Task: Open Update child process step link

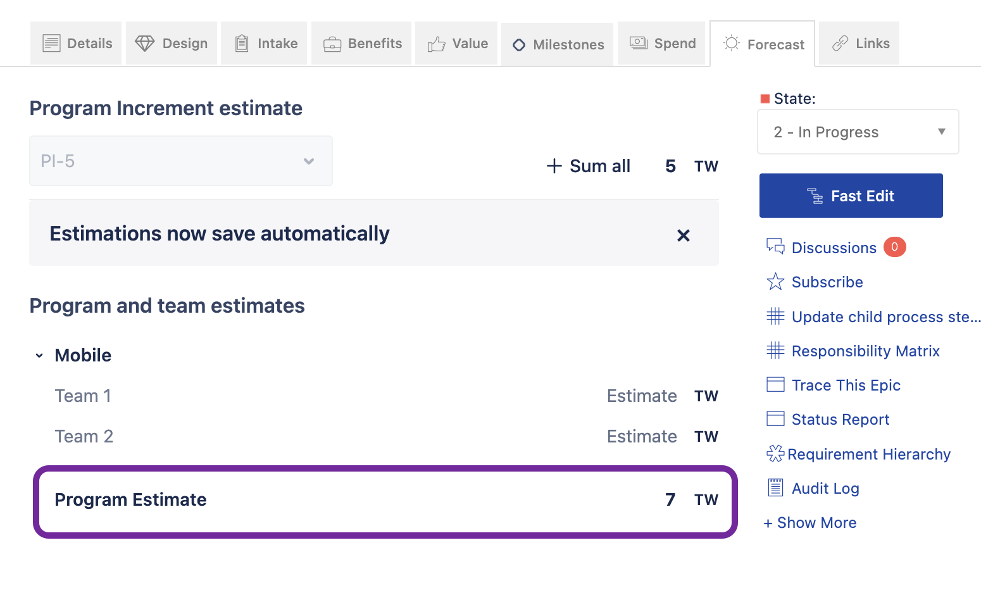Action: pyautogui.click(x=886, y=317)
